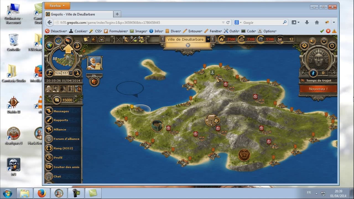354x199 pixels.
Task: Open the Divers toolbar menu
Action: click(173, 31)
